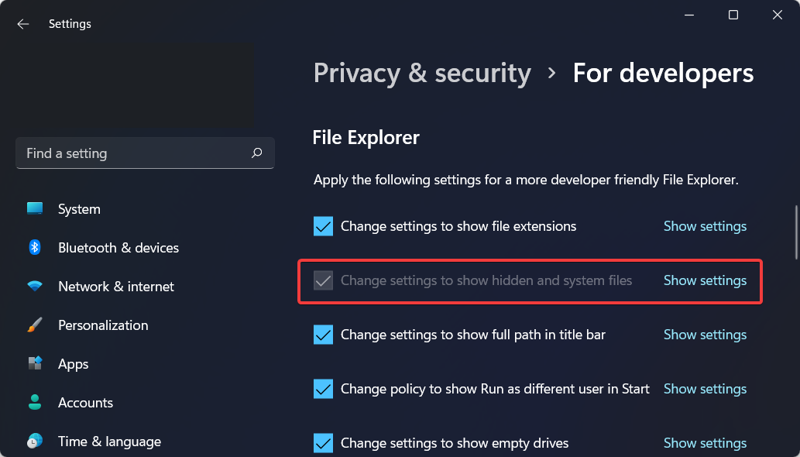This screenshot has height=457, width=800.
Task: Click the Apps icon in sidebar
Action: pyautogui.click(x=35, y=364)
